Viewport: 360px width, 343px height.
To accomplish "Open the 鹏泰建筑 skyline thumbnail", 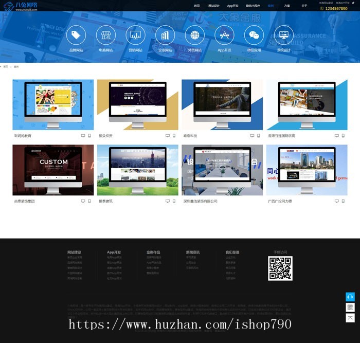I will [137, 170].
